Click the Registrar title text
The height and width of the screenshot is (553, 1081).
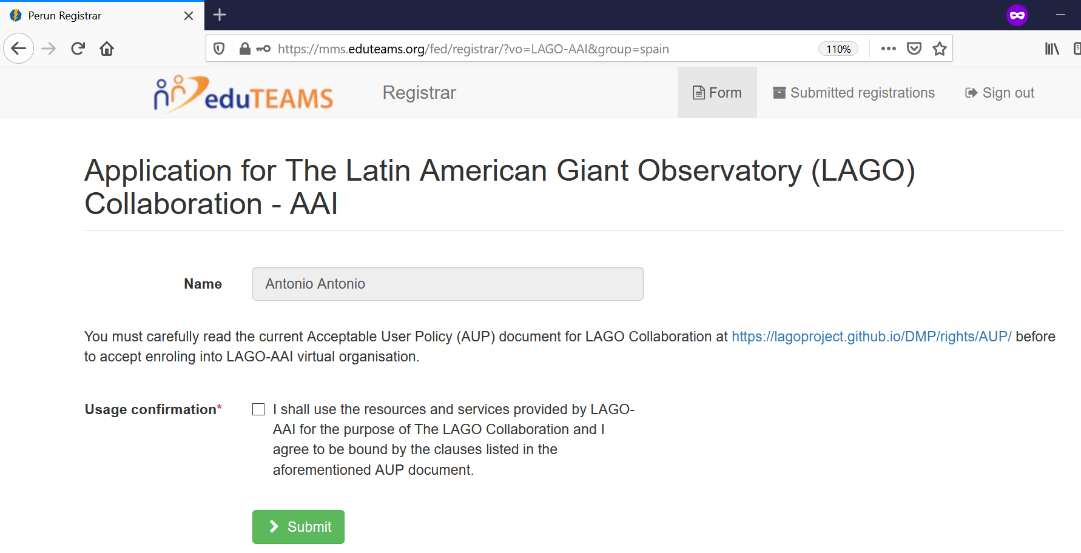coord(419,93)
